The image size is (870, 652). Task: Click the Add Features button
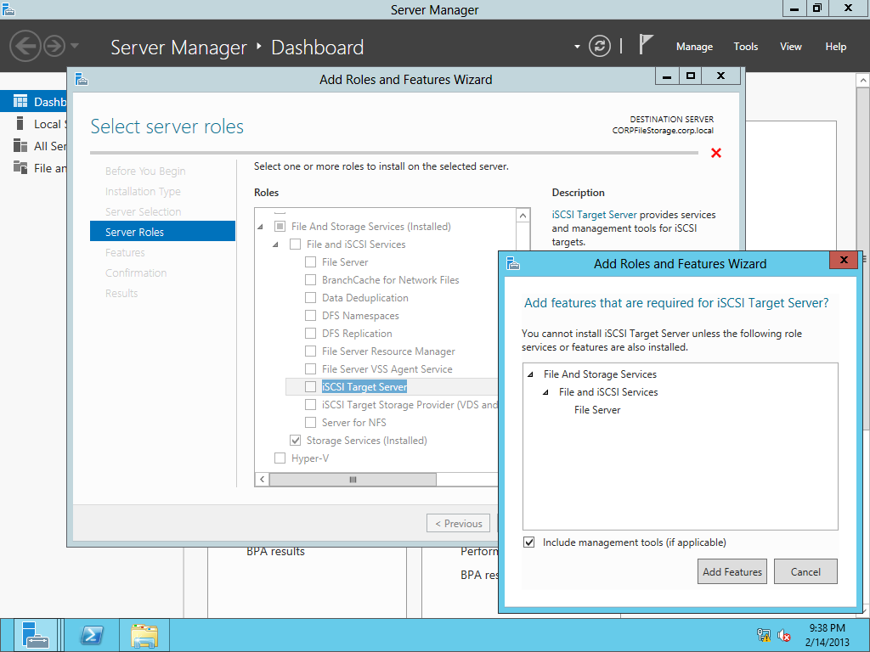coord(732,571)
